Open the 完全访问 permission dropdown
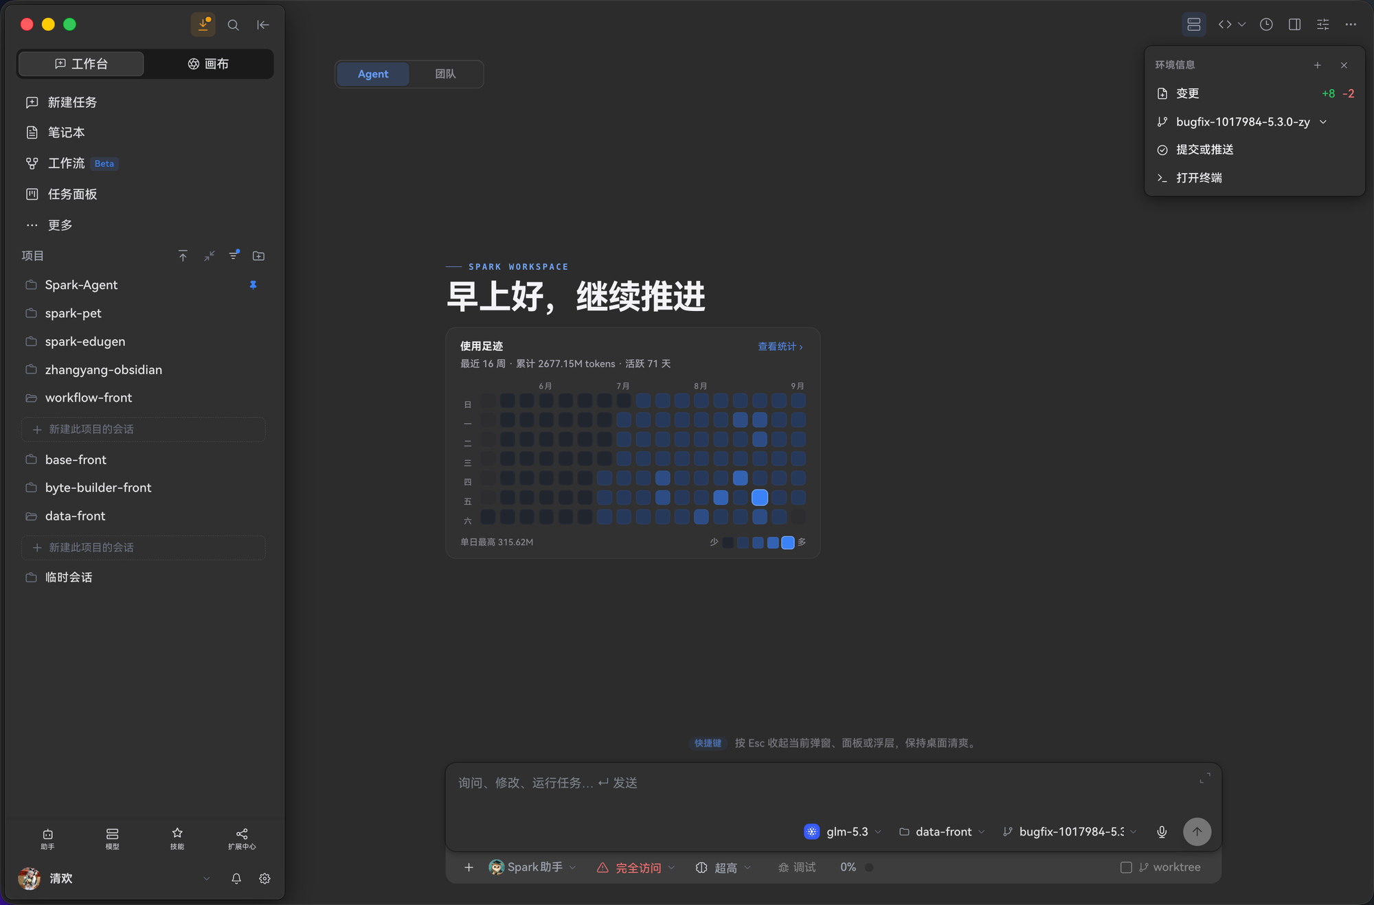Screen dimensions: 1374x905 click(635, 867)
